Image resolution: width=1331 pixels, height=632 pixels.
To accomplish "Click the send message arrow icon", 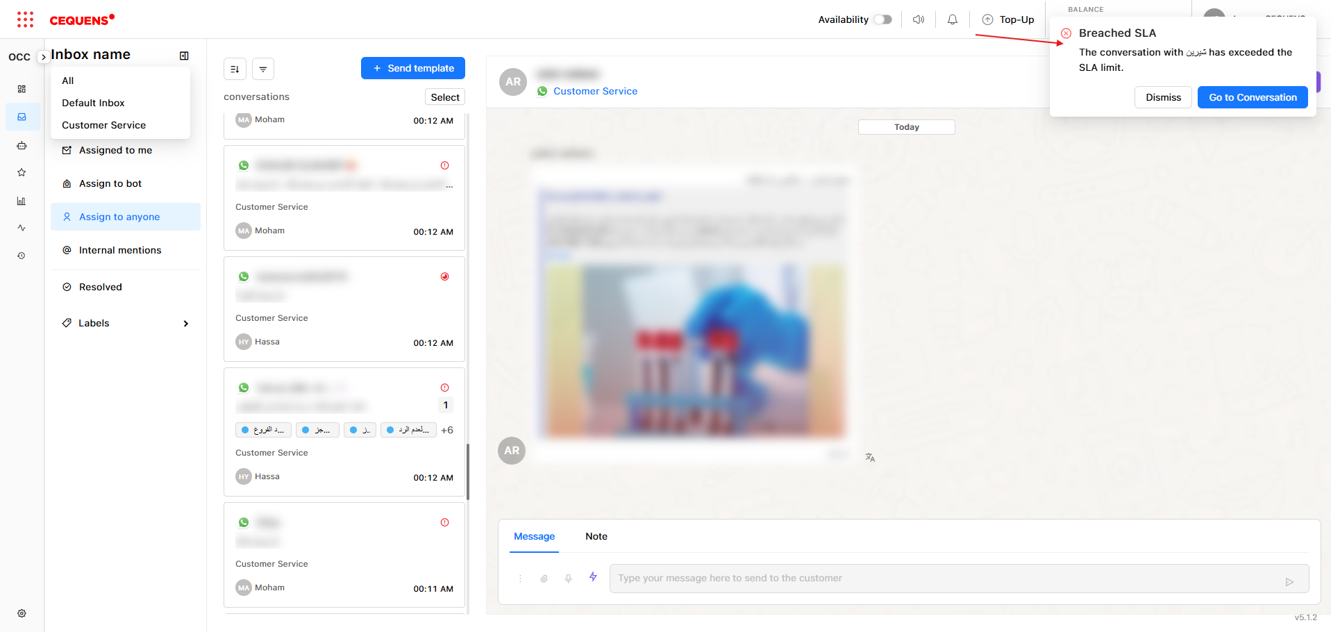I will 1289,582.
